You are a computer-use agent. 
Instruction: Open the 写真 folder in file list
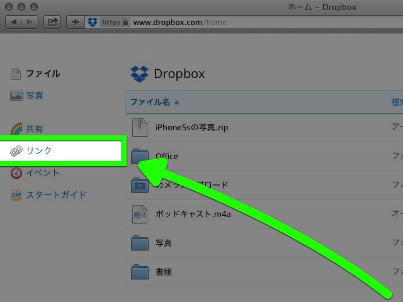coord(164,243)
